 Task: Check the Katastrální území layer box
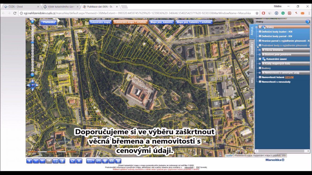[x=260, y=59]
